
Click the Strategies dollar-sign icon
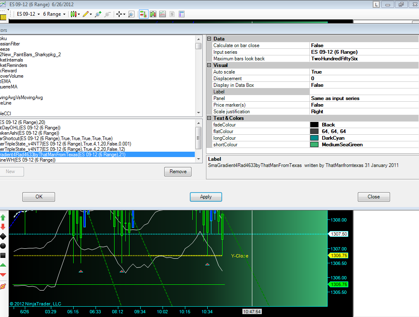click(x=172, y=14)
